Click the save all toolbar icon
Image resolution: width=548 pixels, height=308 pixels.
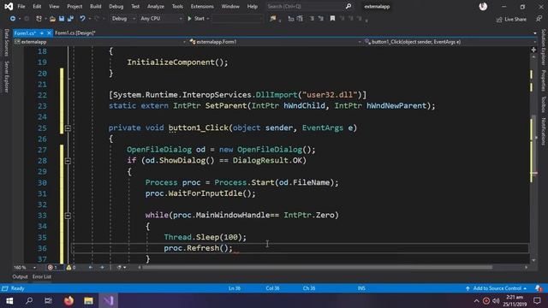coord(70,19)
